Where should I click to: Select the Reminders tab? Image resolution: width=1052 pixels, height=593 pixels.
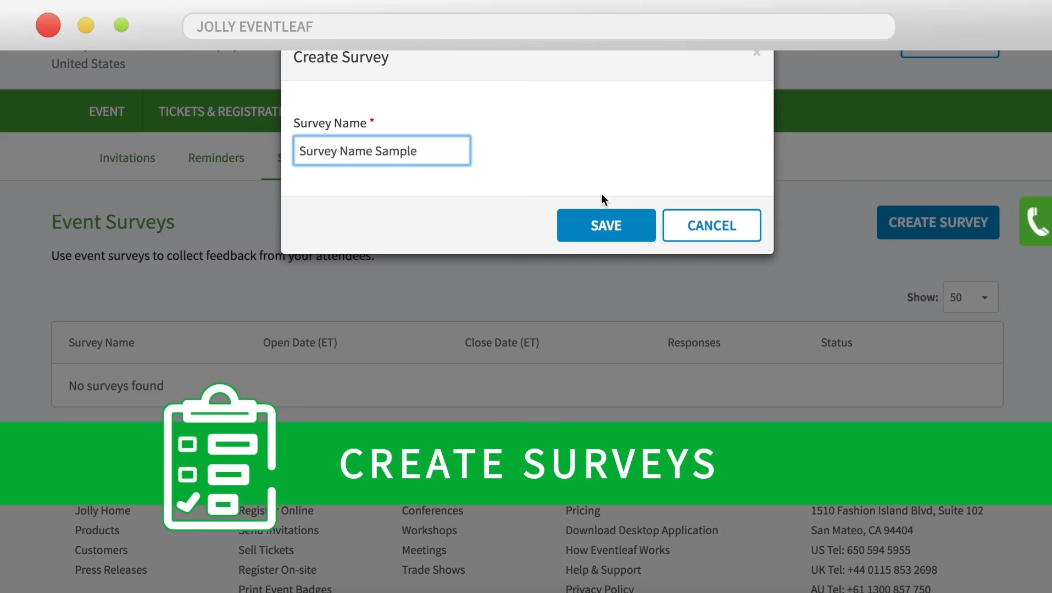click(x=216, y=158)
